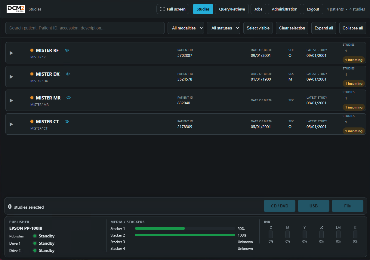Click the 1 incoming badge for MISTER CT
The image size is (370, 260).
pos(353,131)
